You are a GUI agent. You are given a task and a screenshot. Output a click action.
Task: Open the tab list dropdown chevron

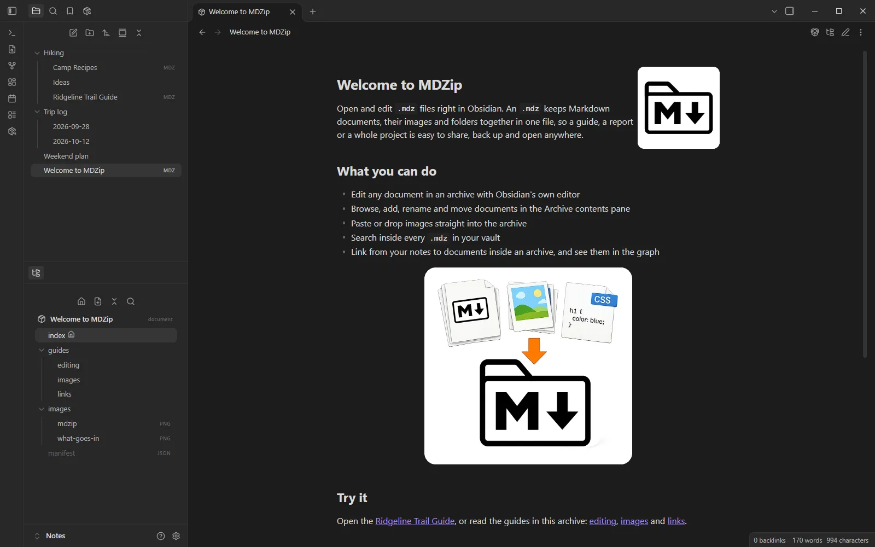click(x=774, y=11)
